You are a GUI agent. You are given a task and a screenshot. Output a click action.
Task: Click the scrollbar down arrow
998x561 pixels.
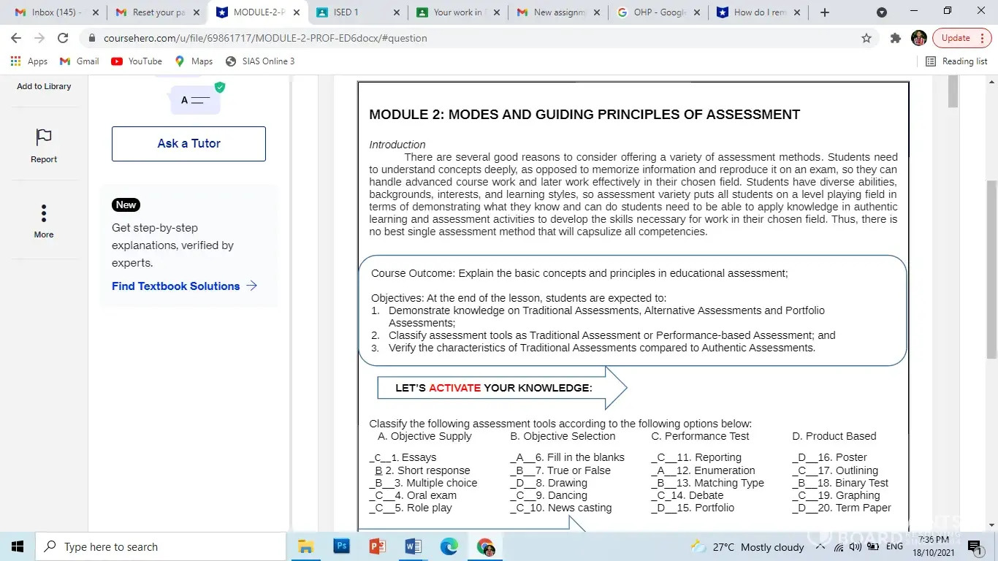pos(992,525)
